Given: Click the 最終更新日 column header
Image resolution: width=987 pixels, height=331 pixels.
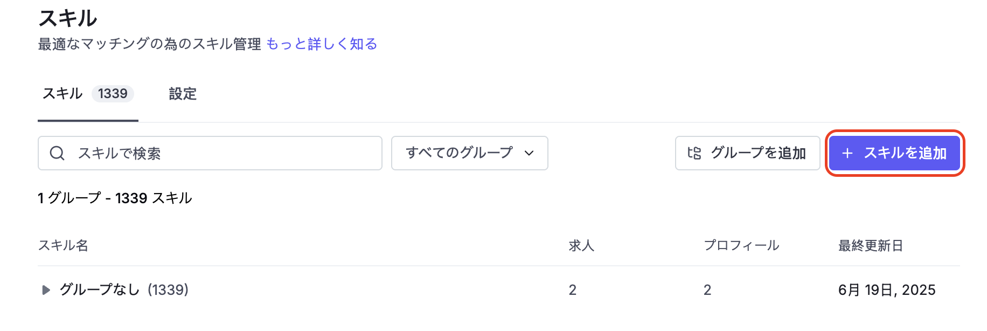Looking at the screenshot, I should tap(871, 246).
